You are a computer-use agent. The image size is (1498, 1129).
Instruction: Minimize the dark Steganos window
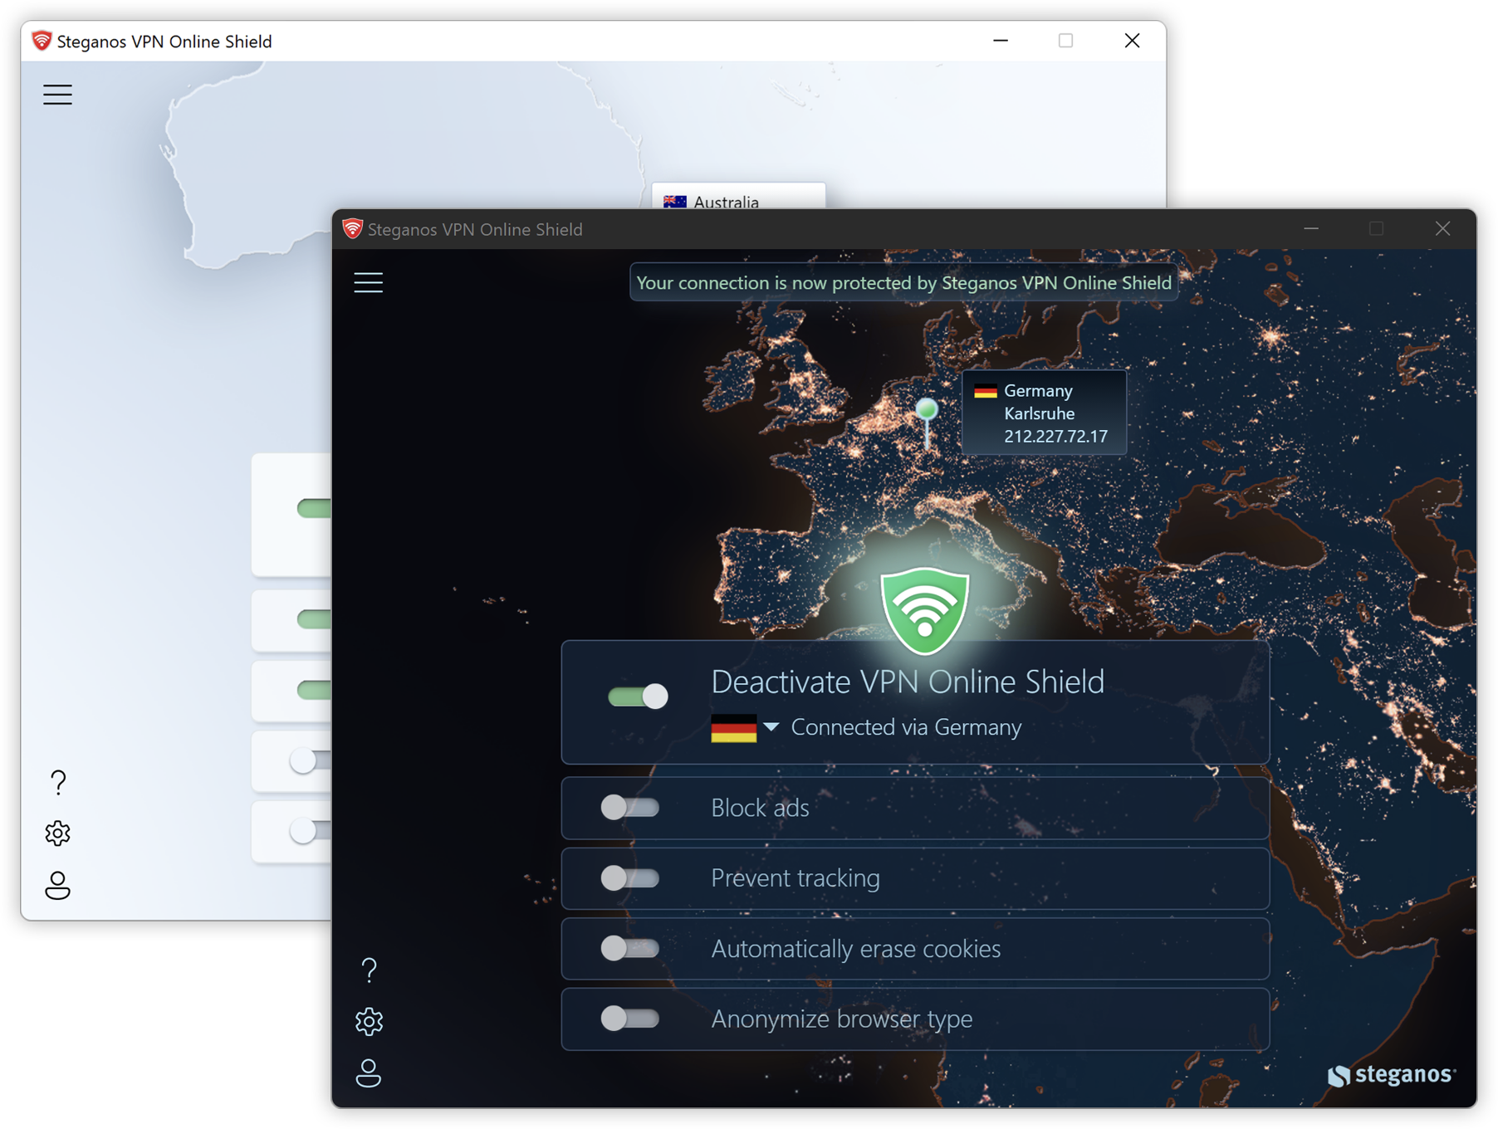pos(1311,229)
